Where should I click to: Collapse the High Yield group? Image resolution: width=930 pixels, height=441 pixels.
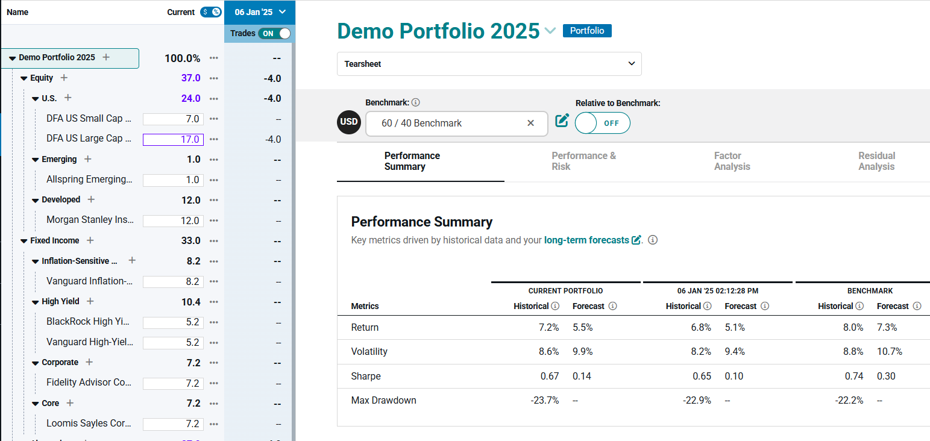pos(36,302)
